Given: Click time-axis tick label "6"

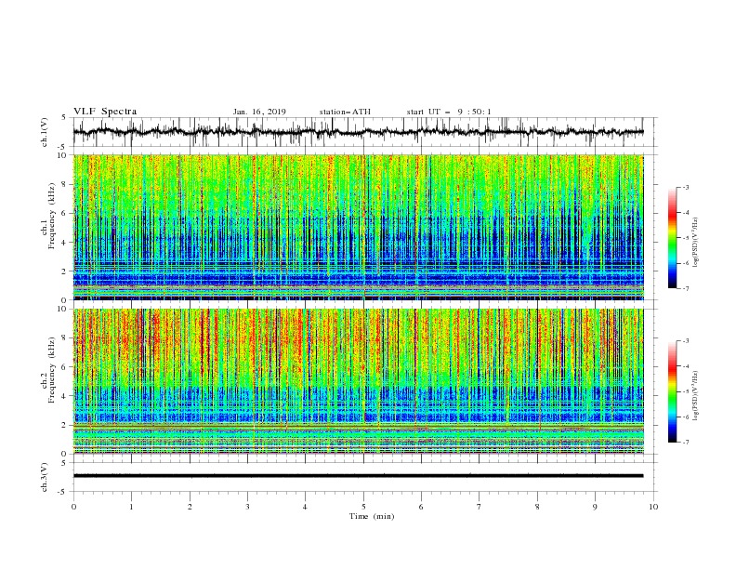Looking at the screenshot, I should (421, 507).
